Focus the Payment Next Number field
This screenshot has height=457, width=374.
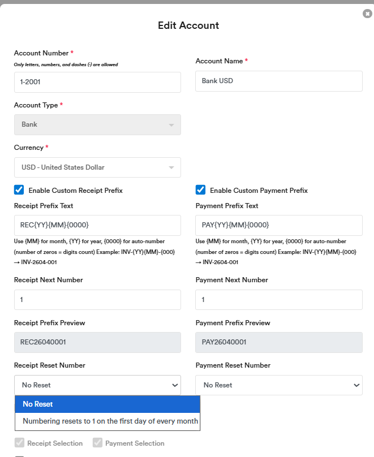click(278, 300)
